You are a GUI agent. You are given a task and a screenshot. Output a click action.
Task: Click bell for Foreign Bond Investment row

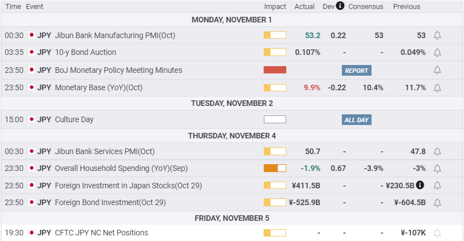[x=438, y=202]
